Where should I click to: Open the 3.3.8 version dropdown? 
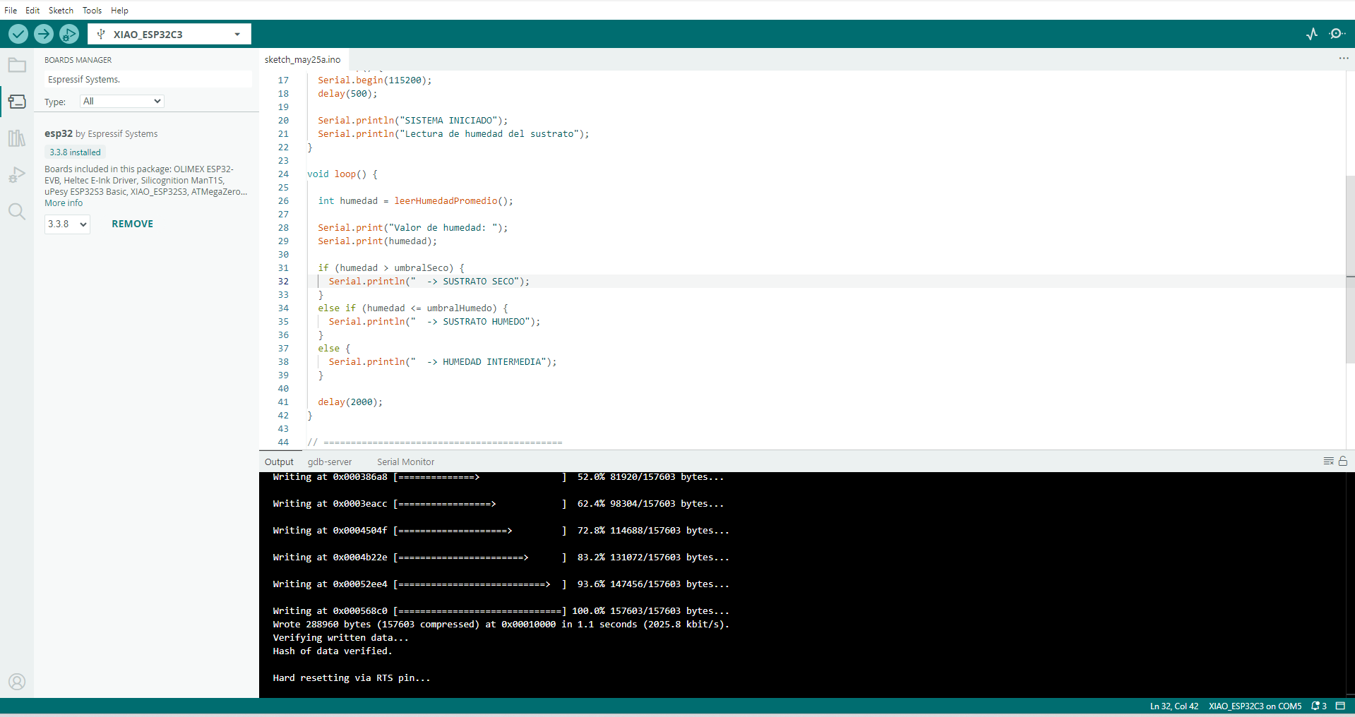click(x=67, y=224)
